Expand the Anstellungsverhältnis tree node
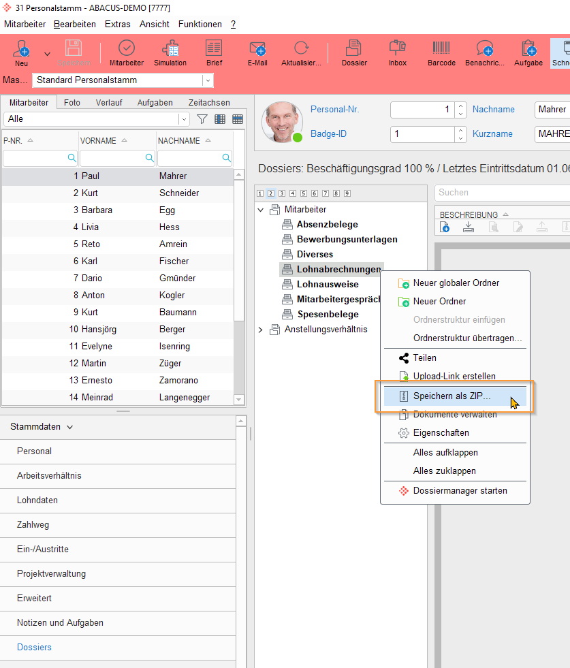The width and height of the screenshot is (570, 668). (x=260, y=330)
